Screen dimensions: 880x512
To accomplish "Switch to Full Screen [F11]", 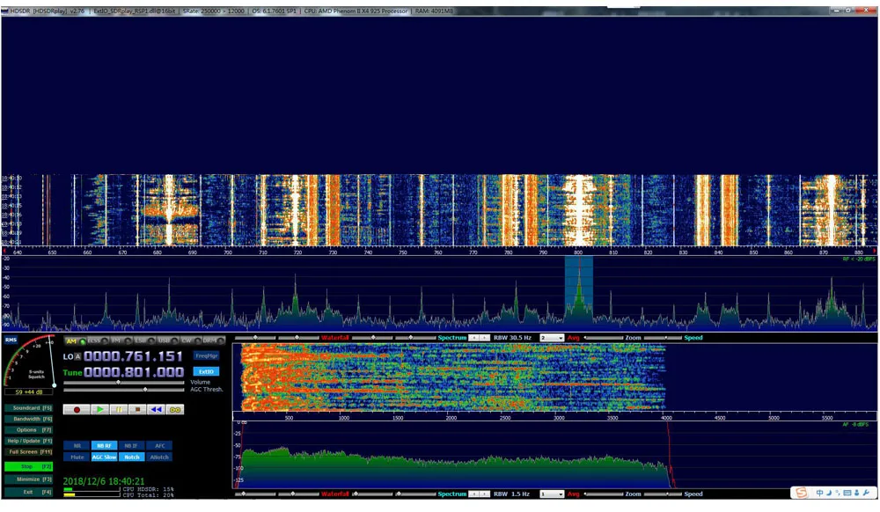I will point(29,452).
